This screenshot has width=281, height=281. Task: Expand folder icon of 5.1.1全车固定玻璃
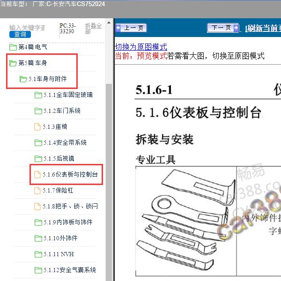tap(38, 95)
